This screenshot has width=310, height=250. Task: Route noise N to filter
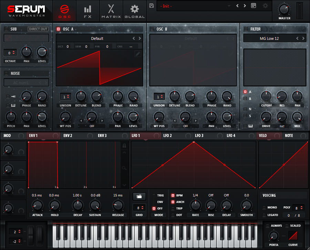point(245,109)
